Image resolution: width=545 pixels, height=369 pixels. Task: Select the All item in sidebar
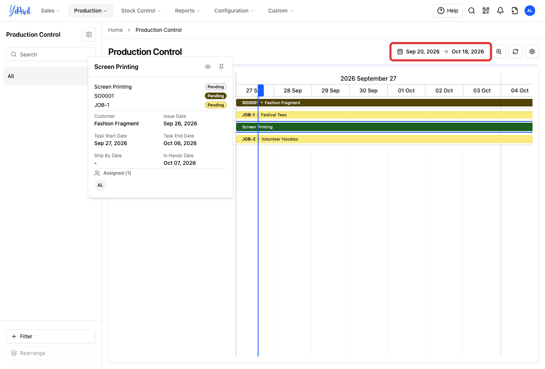(x=45, y=76)
